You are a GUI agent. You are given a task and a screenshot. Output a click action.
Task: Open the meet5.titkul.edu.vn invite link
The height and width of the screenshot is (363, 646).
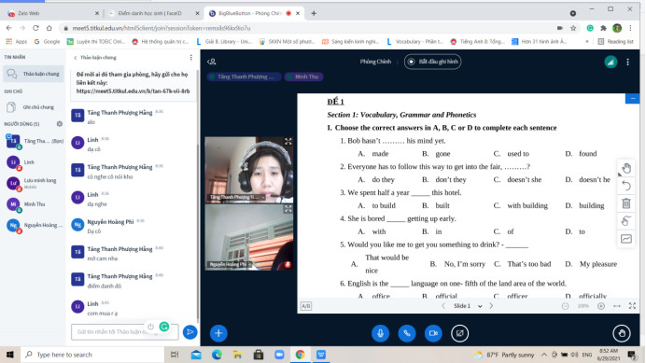[x=133, y=91]
